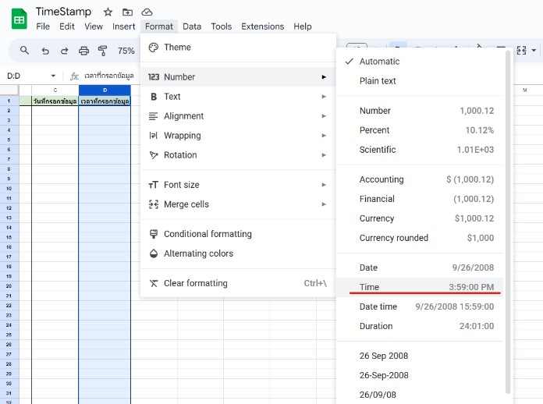Click the TimeStamp document title
Viewport: 543px width, 404px height.
[x=64, y=12]
